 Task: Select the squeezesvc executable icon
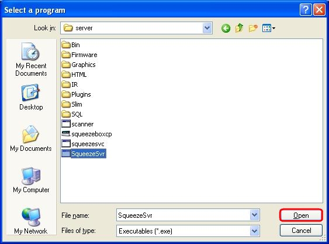coord(66,144)
